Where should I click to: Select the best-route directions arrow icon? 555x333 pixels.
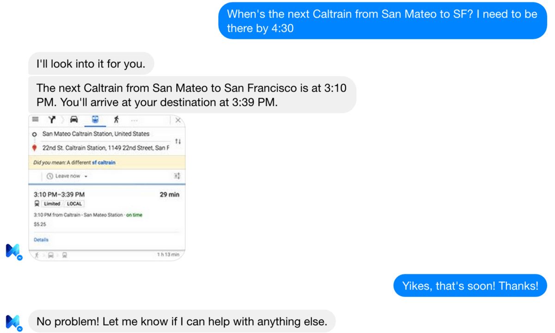pos(52,120)
